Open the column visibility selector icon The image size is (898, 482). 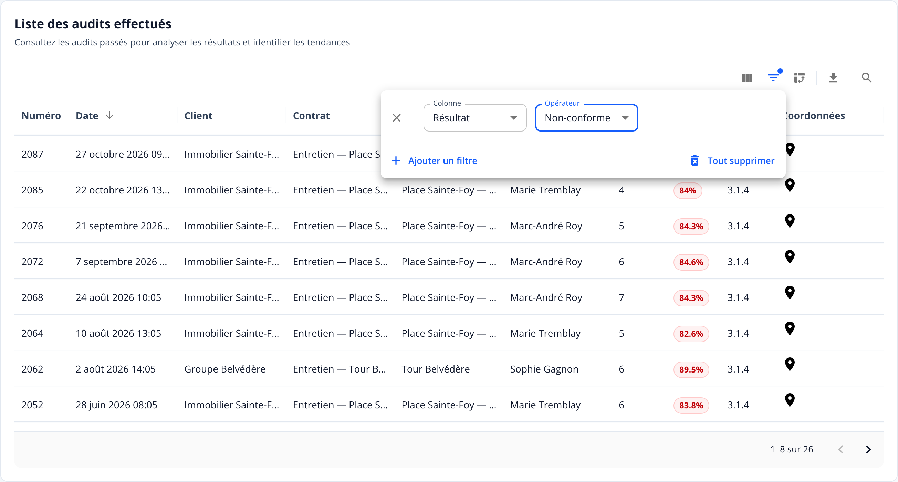[x=747, y=77]
